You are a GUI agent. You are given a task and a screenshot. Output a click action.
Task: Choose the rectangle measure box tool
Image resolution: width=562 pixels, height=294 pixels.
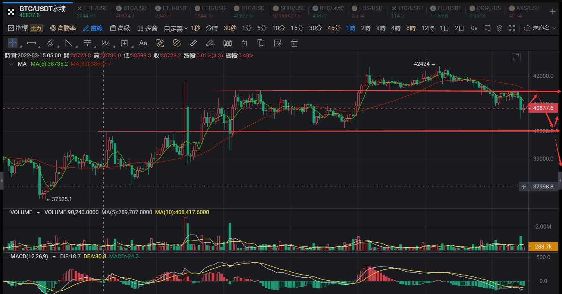point(125,43)
